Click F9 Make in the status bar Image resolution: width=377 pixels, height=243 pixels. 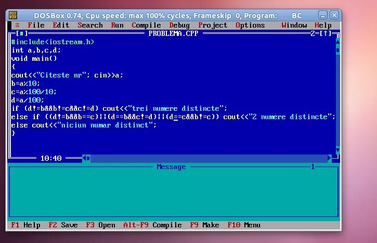pyautogui.click(x=204, y=225)
